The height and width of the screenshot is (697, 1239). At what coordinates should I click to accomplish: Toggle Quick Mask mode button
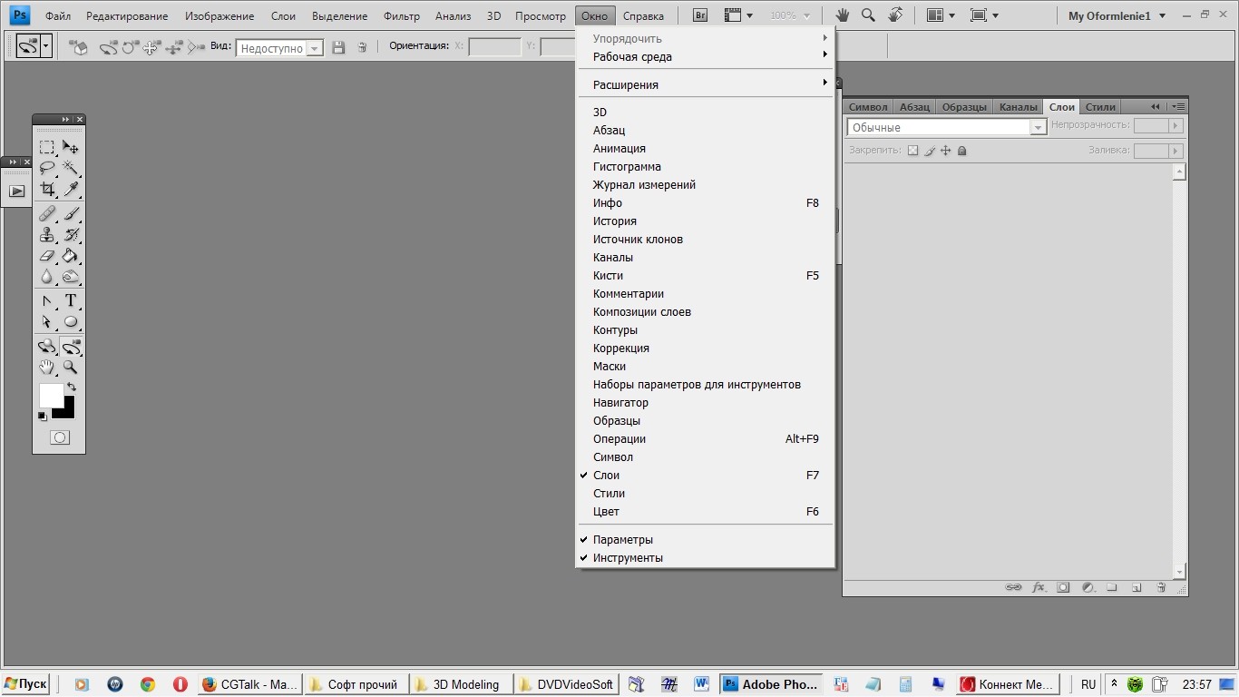59,437
